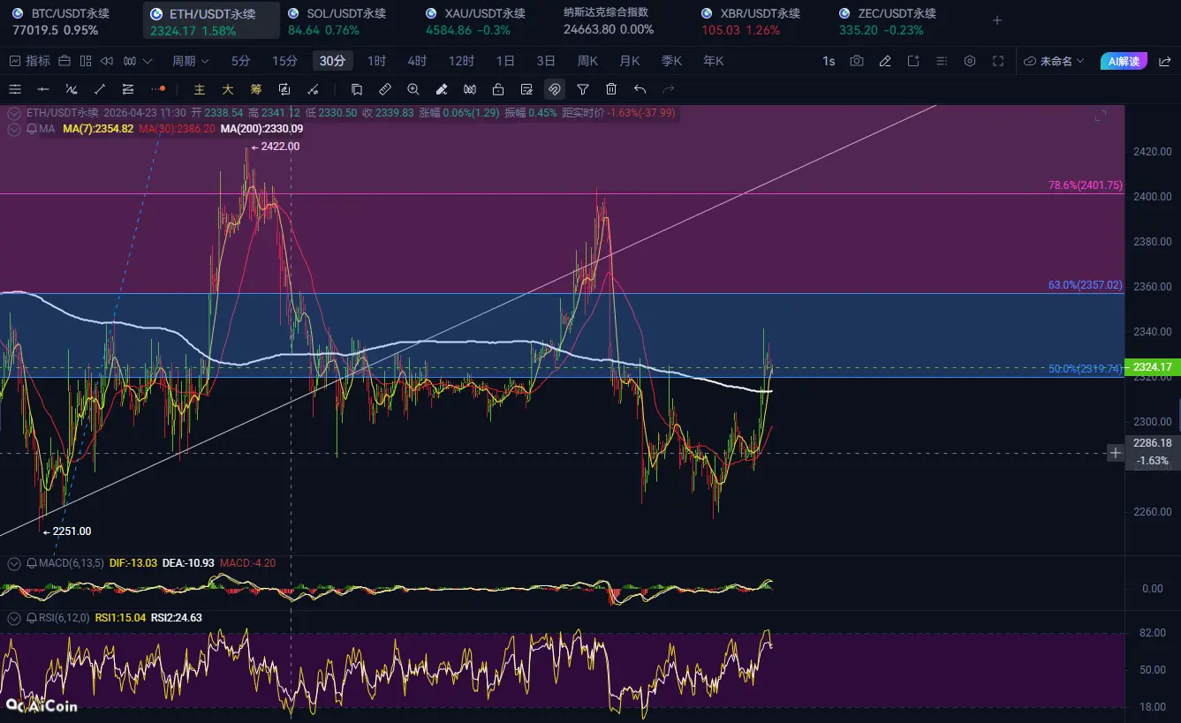This screenshot has height=723, width=1181.
Task: Switch to the 年K timeframe
Action: click(714, 61)
